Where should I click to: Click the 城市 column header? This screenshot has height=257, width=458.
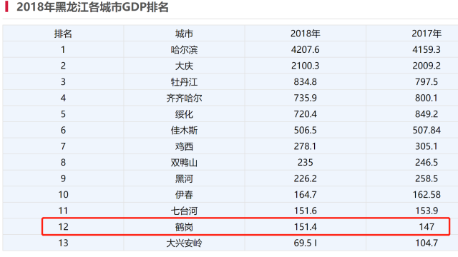tap(184, 34)
